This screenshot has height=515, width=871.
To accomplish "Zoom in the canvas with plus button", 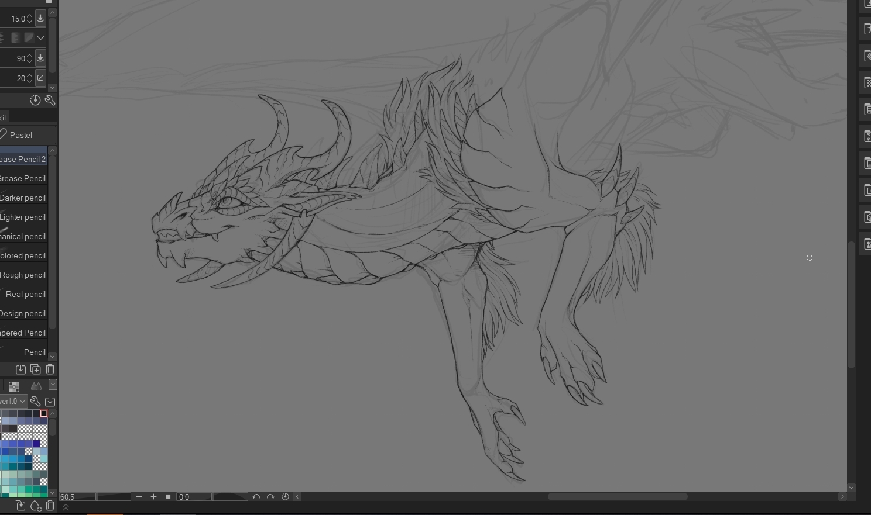I will tap(153, 497).
